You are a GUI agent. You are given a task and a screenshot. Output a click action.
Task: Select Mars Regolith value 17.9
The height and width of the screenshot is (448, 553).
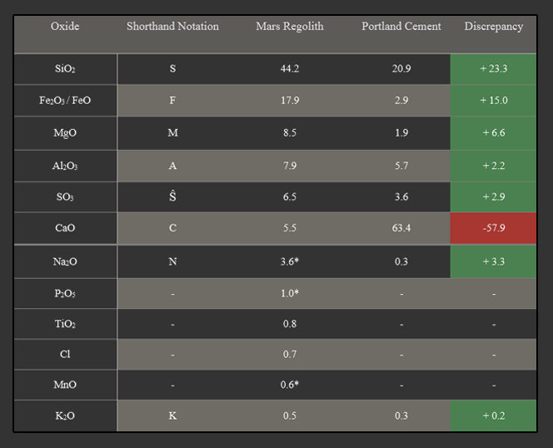tap(290, 101)
